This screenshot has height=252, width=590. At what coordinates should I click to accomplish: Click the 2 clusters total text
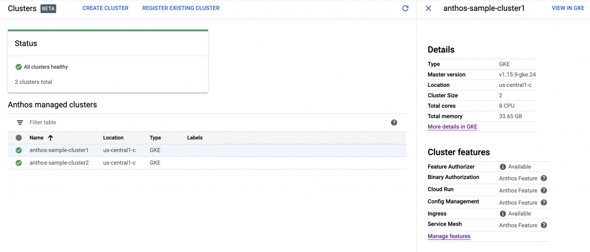coord(33,82)
